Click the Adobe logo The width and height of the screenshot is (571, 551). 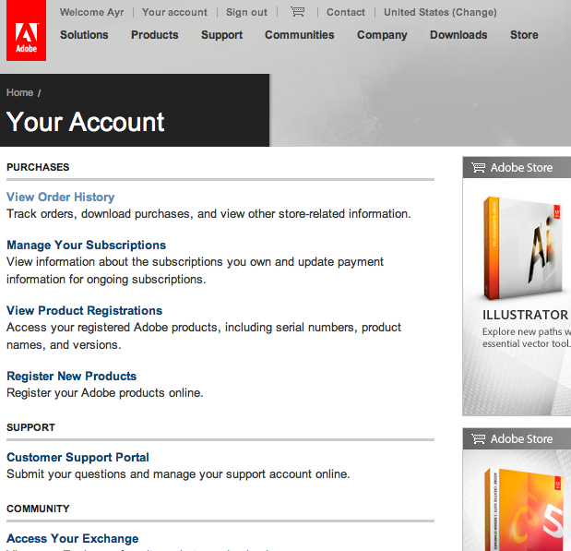click(x=26, y=30)
